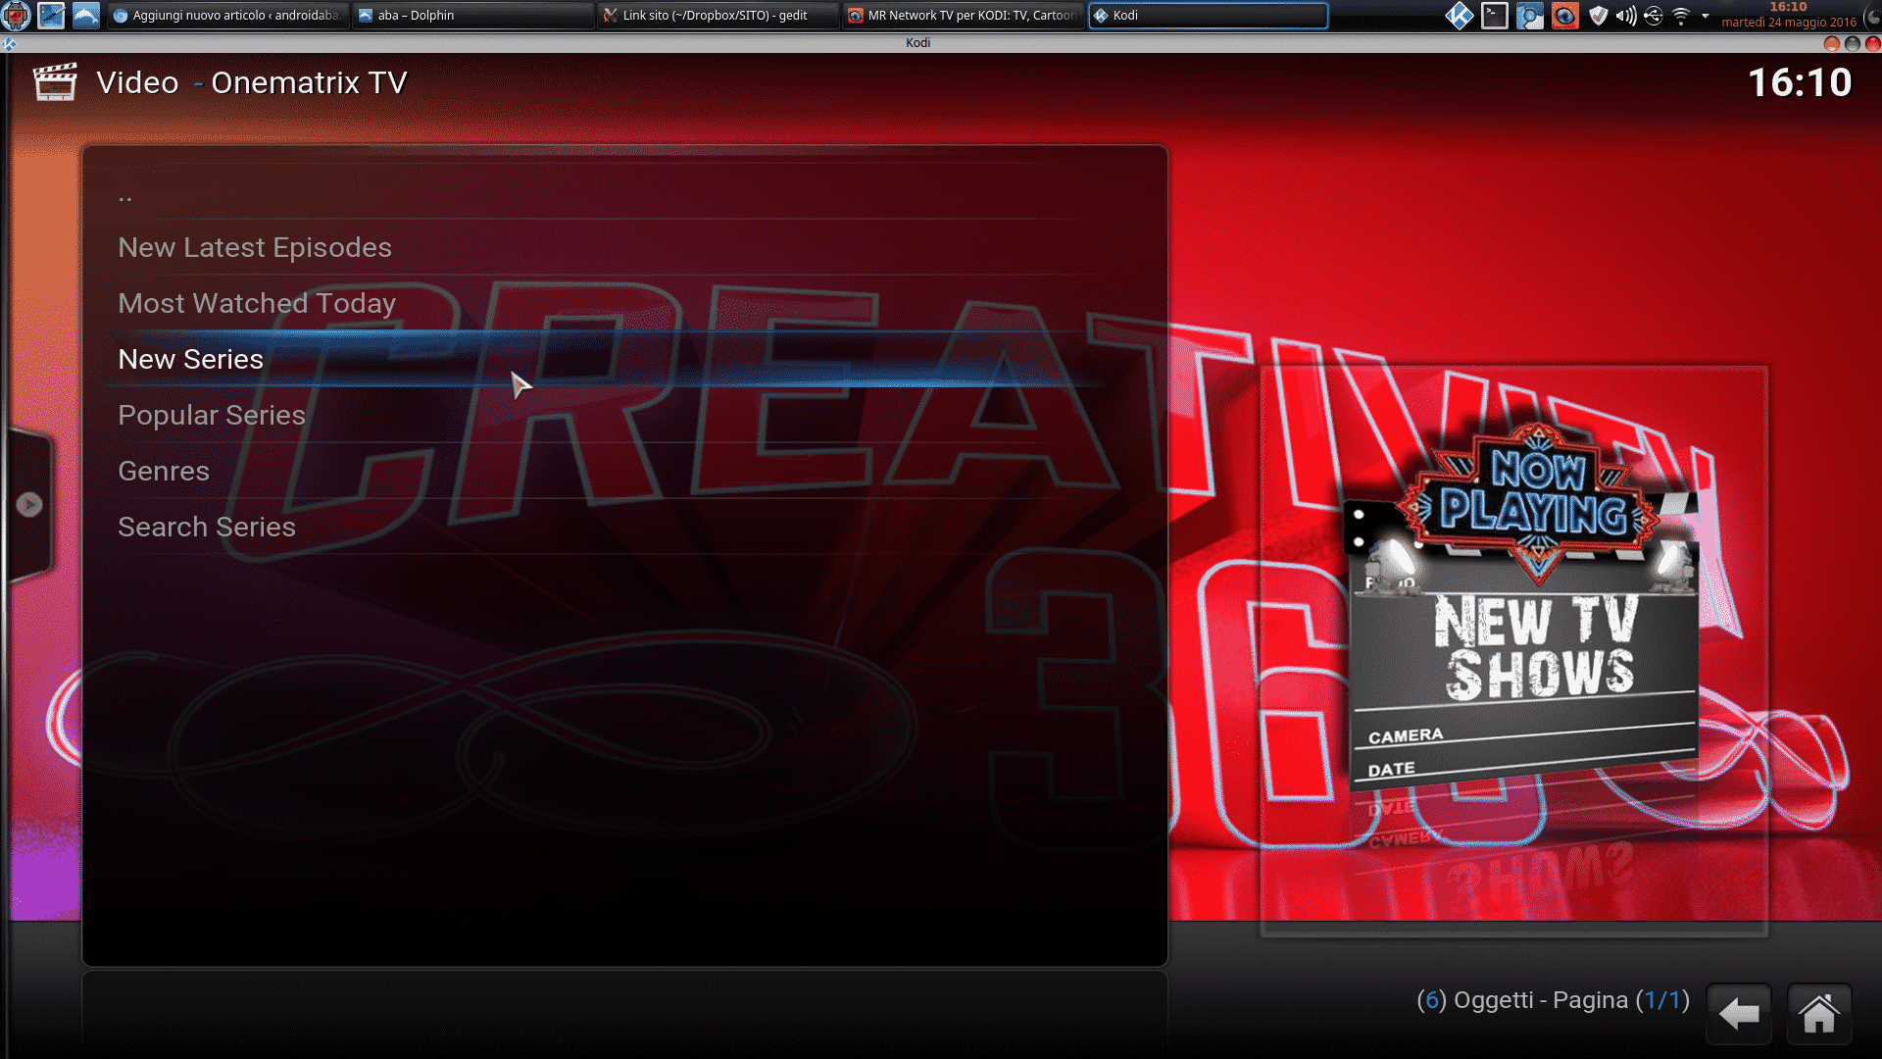This screenshot has width=1882, height=1059.
Task: Open the Chromium icon in the panel
Action: 1530,15
